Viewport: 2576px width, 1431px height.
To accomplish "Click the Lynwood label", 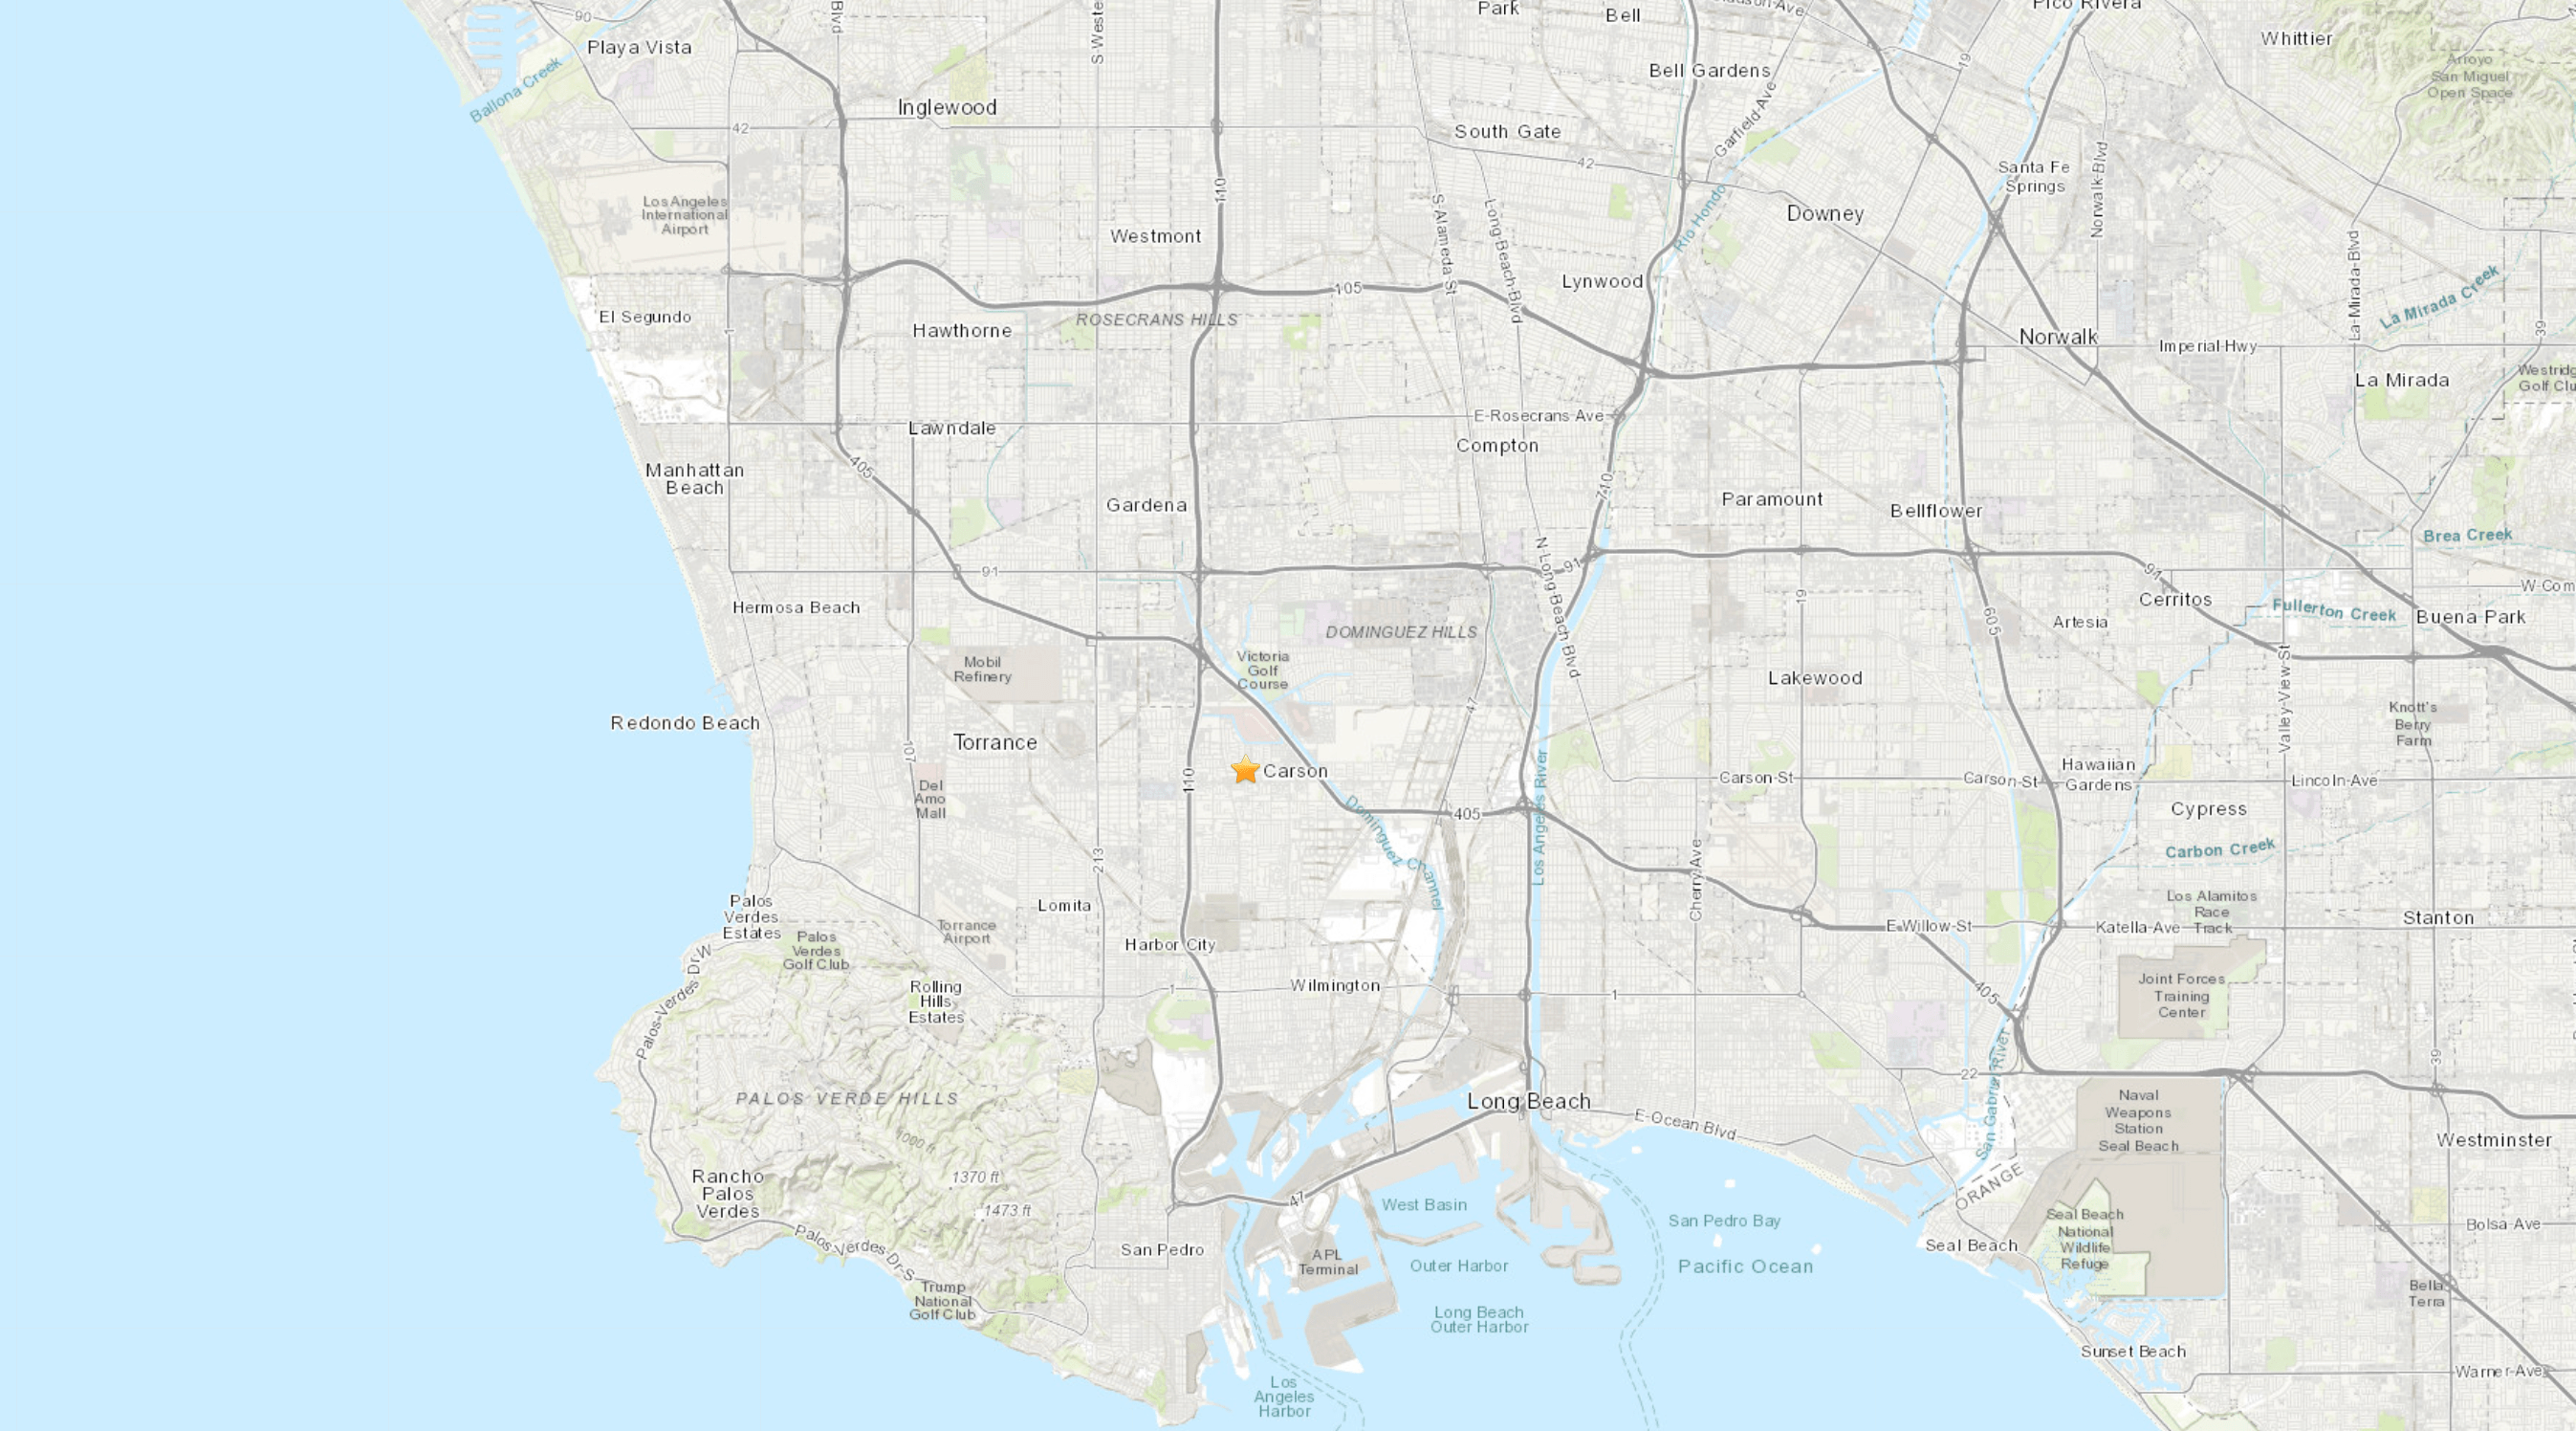I will point(1603,282).
